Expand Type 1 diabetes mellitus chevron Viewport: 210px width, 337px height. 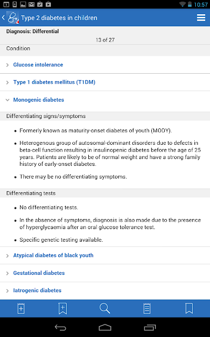tap(7, 82)
